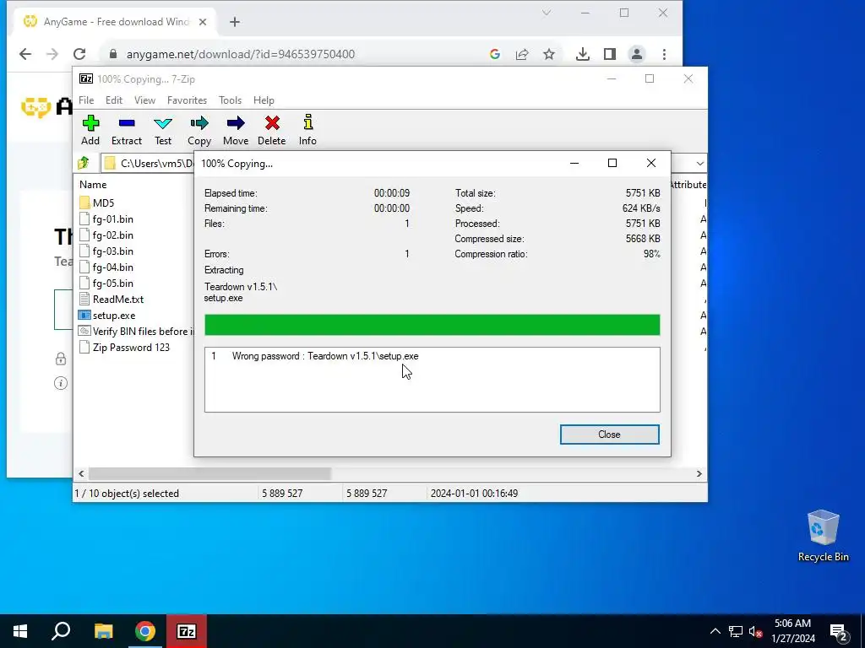
Task: Click the taskbar search icon
Action: (x=61, y=631)
